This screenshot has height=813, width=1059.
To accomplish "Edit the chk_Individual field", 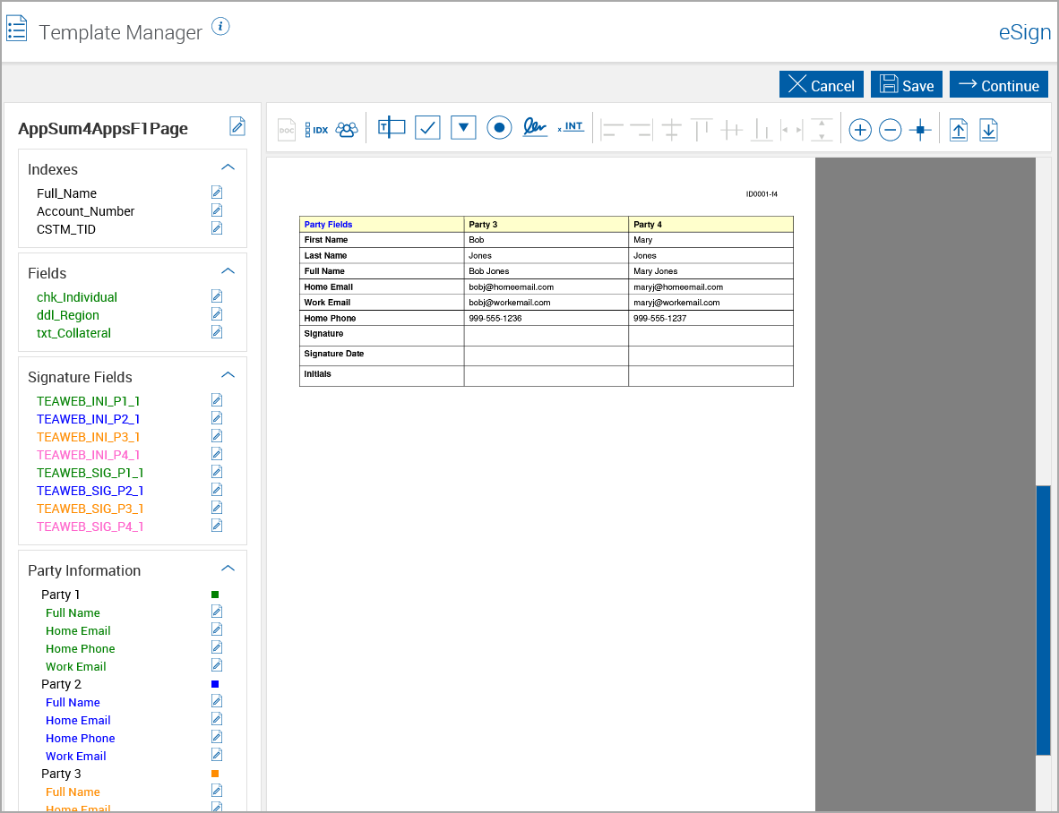I will coord(217,296).
